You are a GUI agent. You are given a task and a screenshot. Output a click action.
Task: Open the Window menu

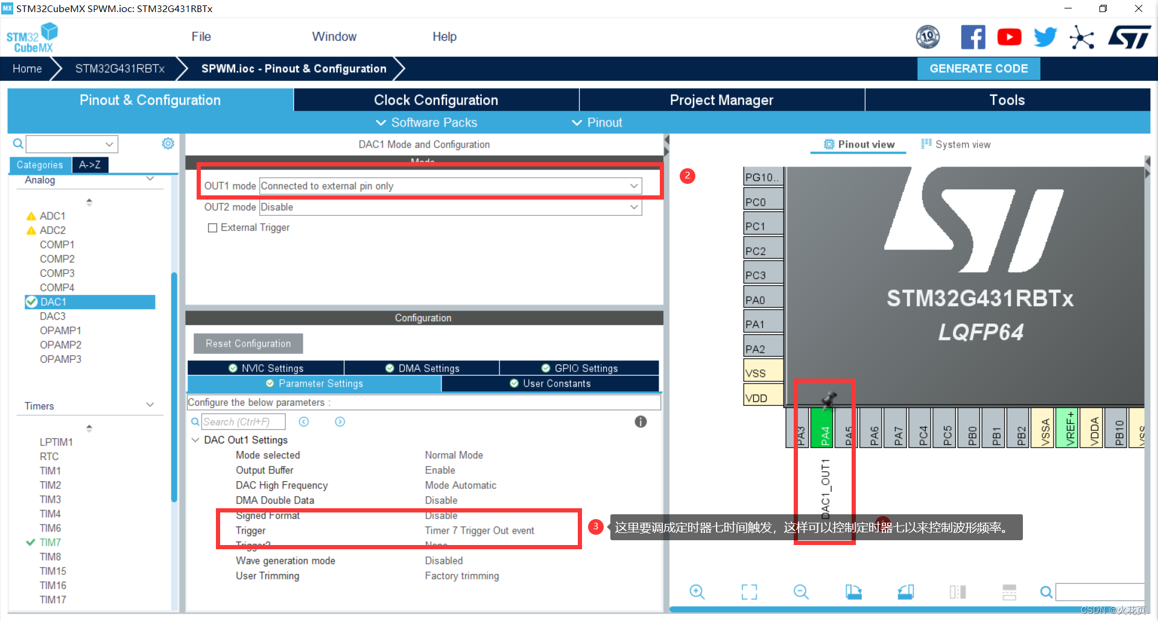click(x=334, y=37)
